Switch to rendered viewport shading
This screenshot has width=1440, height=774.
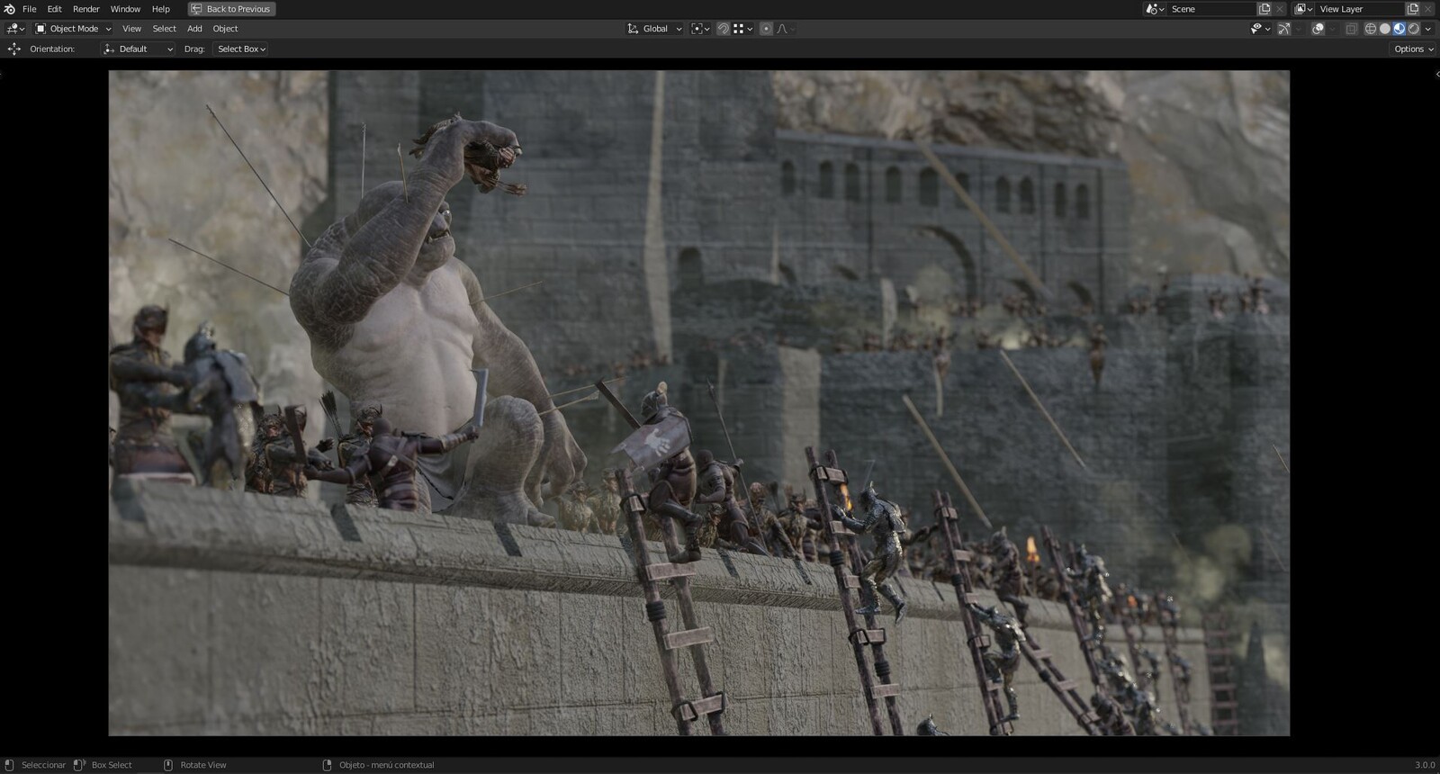(1414, 29)
